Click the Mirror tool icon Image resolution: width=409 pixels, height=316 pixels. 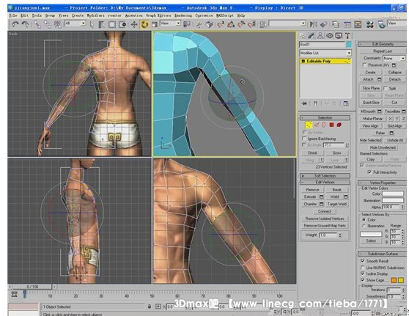(x=313, y=24)
